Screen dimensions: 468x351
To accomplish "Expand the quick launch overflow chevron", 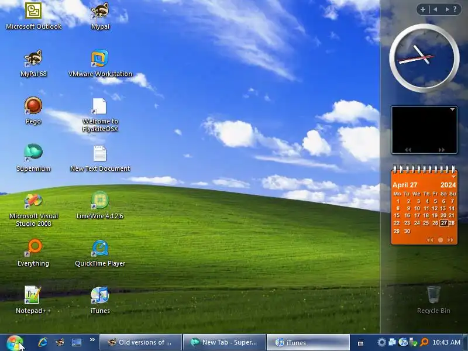I will [x=92, y=340].
